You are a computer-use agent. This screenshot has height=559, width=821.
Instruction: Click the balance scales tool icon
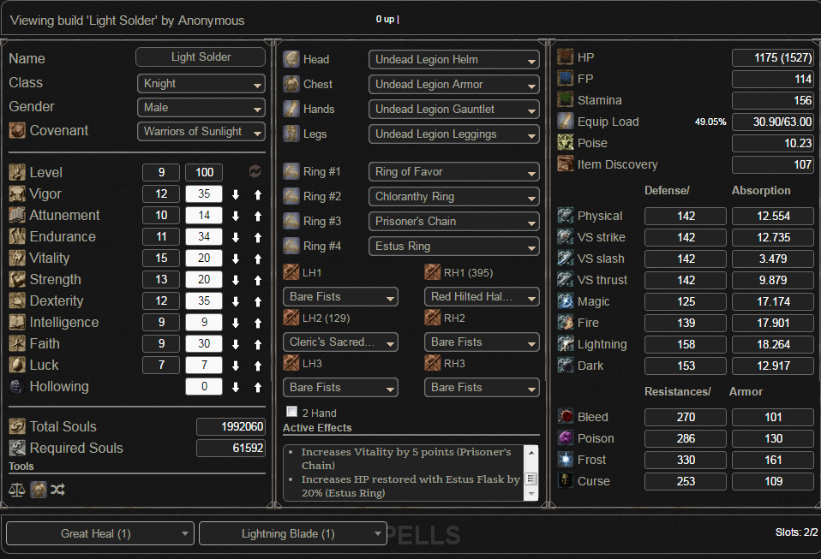pos(17,490)
